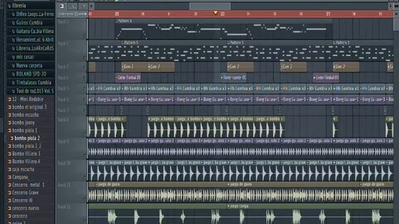Screen dimensions: 399x224
Task: Expand the Guiros Cumbia folder
Action: (27, 22)
